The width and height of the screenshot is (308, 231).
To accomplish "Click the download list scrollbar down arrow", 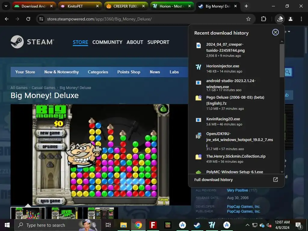I will tap(282, 172).
